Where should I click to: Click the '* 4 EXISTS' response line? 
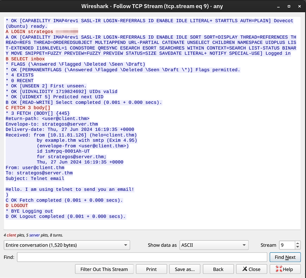[x=20, y=75]
